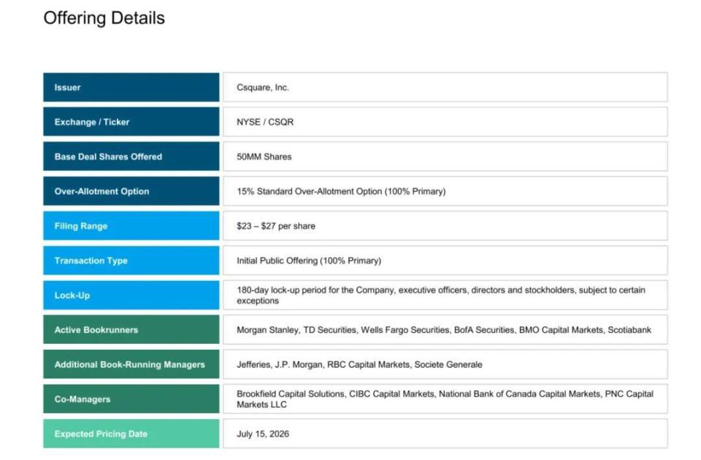701x460 pixels.
Task: Click the '$23 – $27 per share' value
Action: tap(276, 226)
